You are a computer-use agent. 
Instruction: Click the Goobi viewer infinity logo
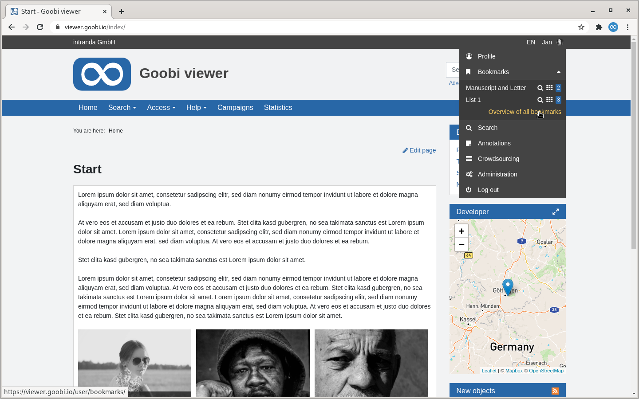[102, 74]
